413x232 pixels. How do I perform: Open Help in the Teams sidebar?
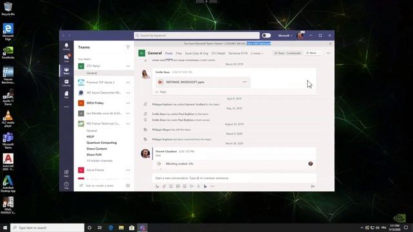tap(66, 185)
